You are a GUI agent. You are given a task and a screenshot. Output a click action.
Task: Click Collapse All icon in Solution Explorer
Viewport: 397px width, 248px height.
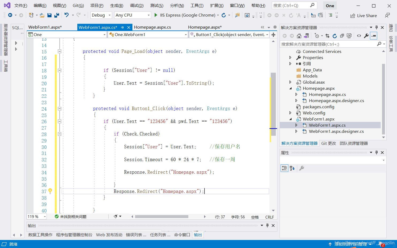[x=342, y=36]
